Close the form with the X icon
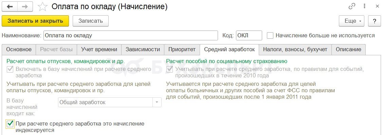The height and width of the screenshot is (135, 382). pyautogui.click(x=377, y=6)
